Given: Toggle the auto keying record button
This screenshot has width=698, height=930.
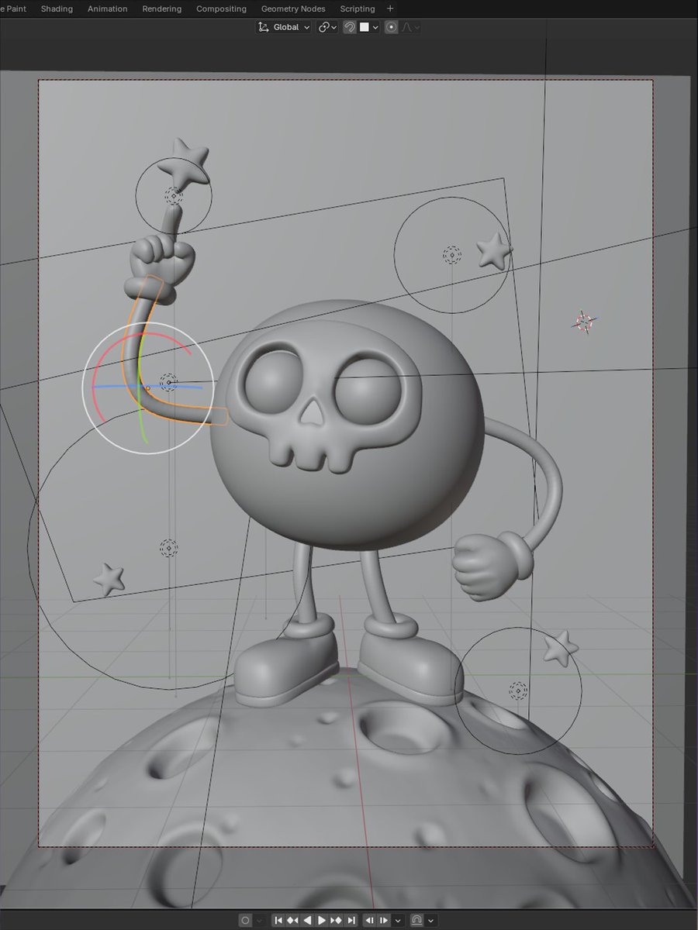Looking at the screenshot, I should click(x=246, y=920).
